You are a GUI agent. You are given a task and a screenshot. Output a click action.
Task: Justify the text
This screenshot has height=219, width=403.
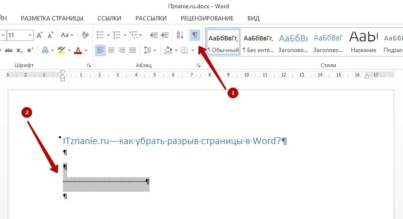133,50
